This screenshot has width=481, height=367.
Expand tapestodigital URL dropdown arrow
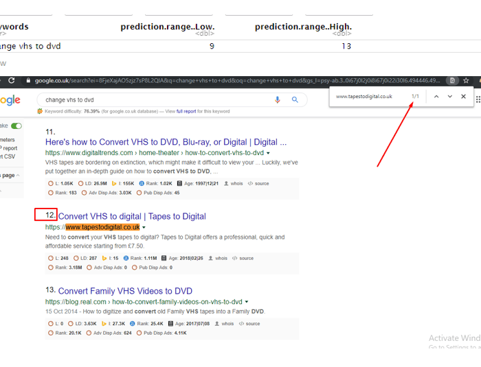[144, 227]
